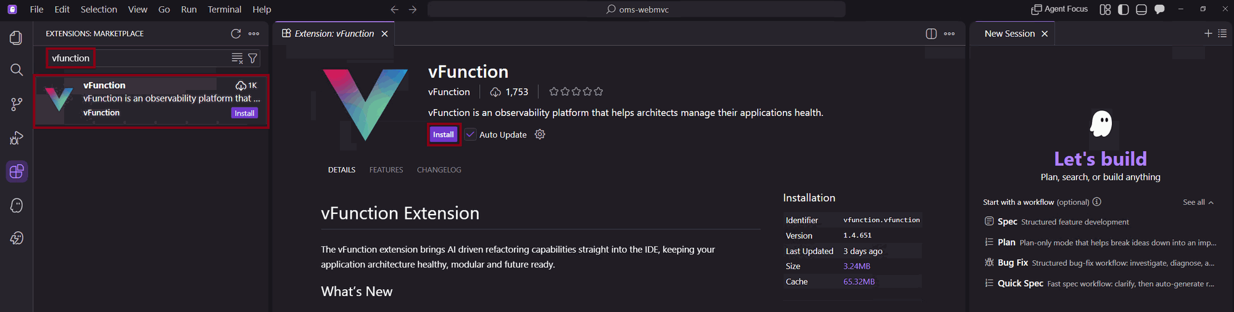Viewport: 1234px width, 312px height.
Task: Click the 1,753 install count
Action: coord(510,92)
